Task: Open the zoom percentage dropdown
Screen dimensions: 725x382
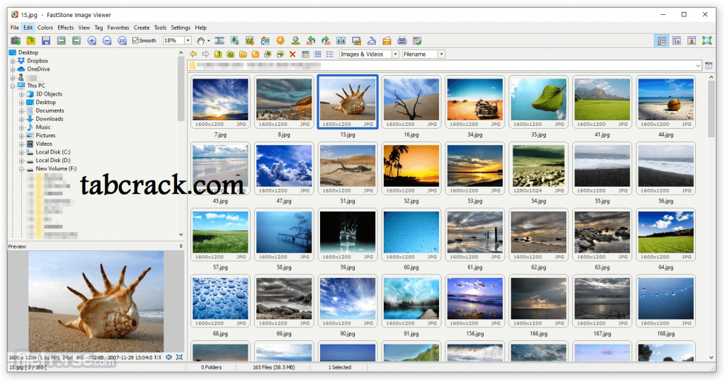Action: point(188,40)
